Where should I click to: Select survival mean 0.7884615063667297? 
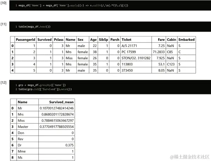[58, 120]
